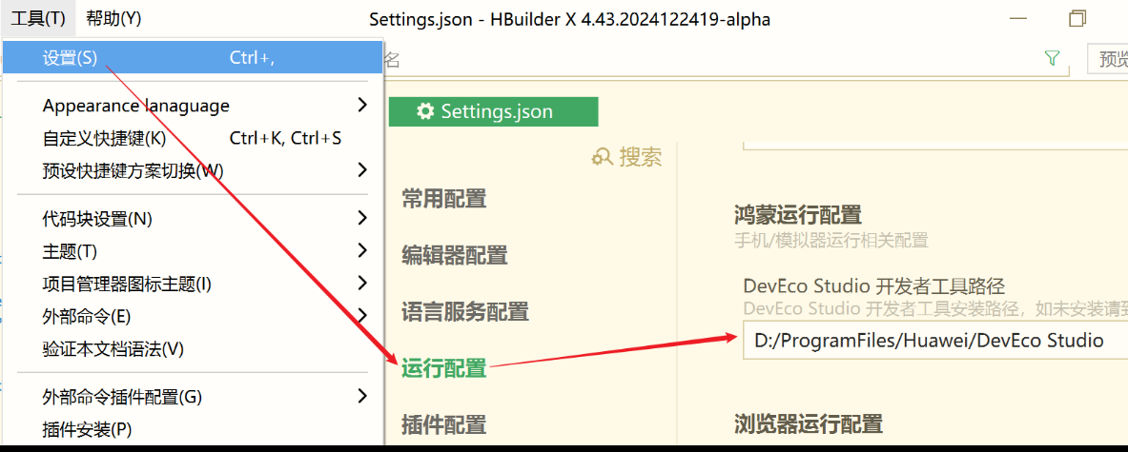Open 插件配置 settings section
The image size is (1128, 452).
[444, 425]
